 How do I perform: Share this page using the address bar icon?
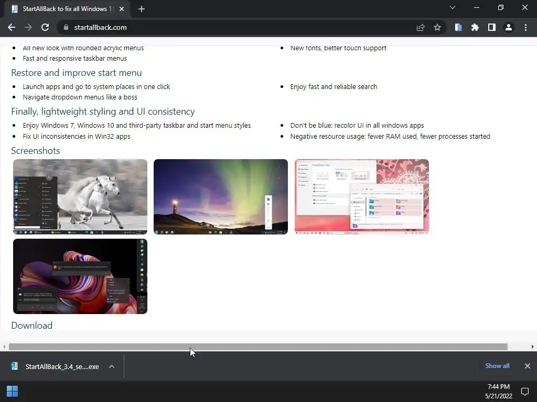(421, 27)
